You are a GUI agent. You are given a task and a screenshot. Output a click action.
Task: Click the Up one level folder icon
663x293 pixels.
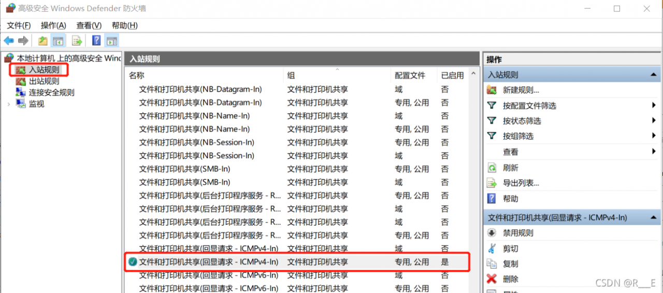(42, 41)
